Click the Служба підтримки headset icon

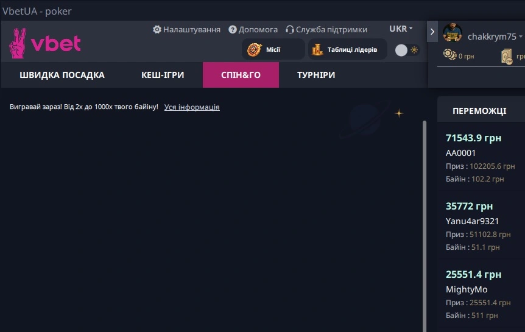pos(290,29)
